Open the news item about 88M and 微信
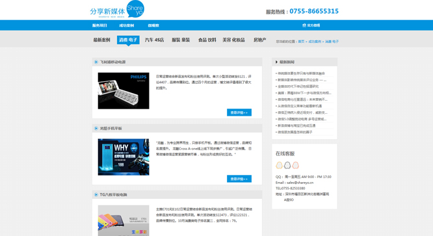This screenshot has width=433, height=236. [304, 93]
